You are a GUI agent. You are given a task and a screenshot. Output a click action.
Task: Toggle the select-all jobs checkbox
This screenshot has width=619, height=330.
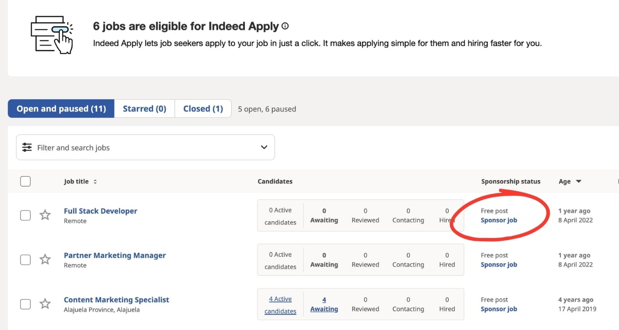26,181
